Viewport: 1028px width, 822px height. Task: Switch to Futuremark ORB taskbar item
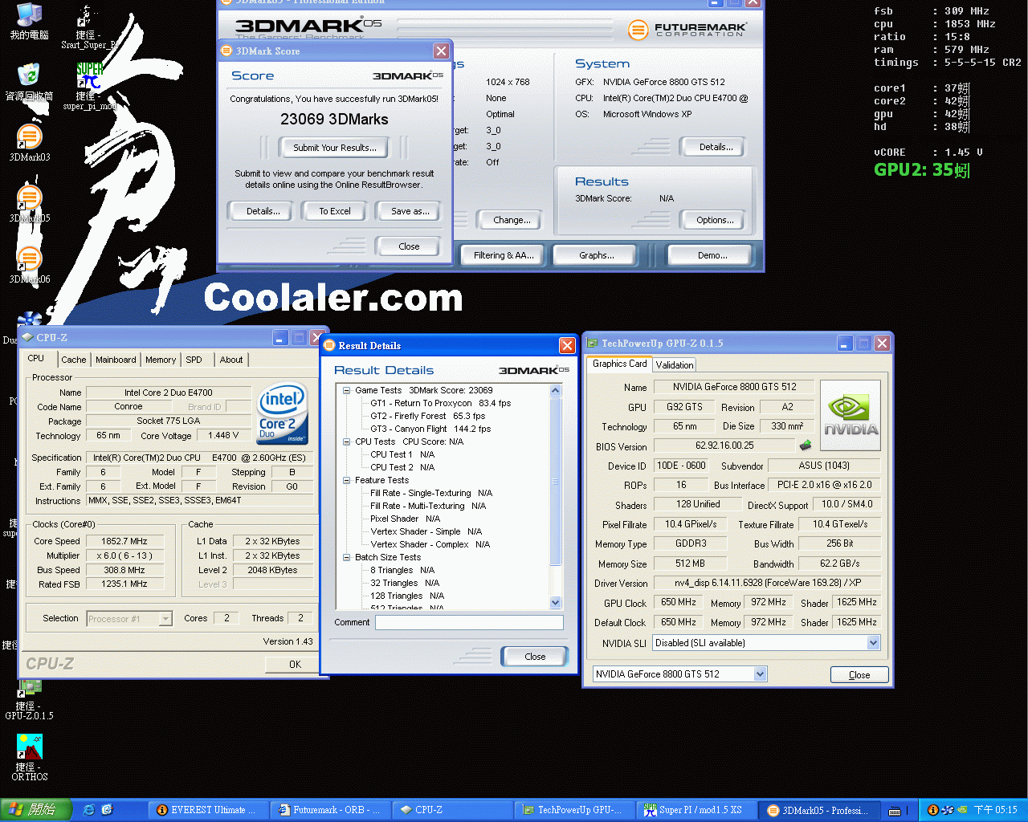[331, 810]
